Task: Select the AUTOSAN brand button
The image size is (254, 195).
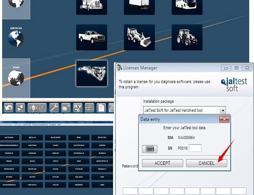Action: coord(9,137)
